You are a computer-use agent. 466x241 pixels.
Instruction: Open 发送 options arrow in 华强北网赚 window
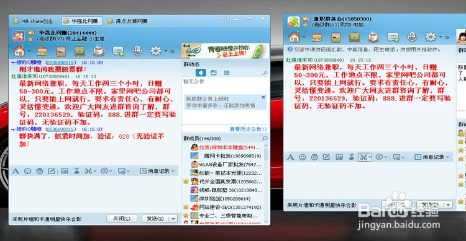point(173,219)
